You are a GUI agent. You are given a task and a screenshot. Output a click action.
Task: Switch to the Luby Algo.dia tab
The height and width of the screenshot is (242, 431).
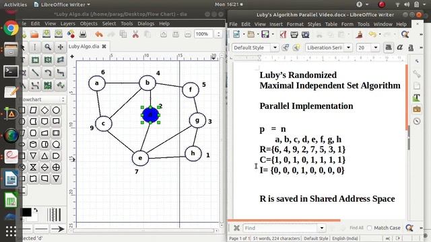[84, 46]
